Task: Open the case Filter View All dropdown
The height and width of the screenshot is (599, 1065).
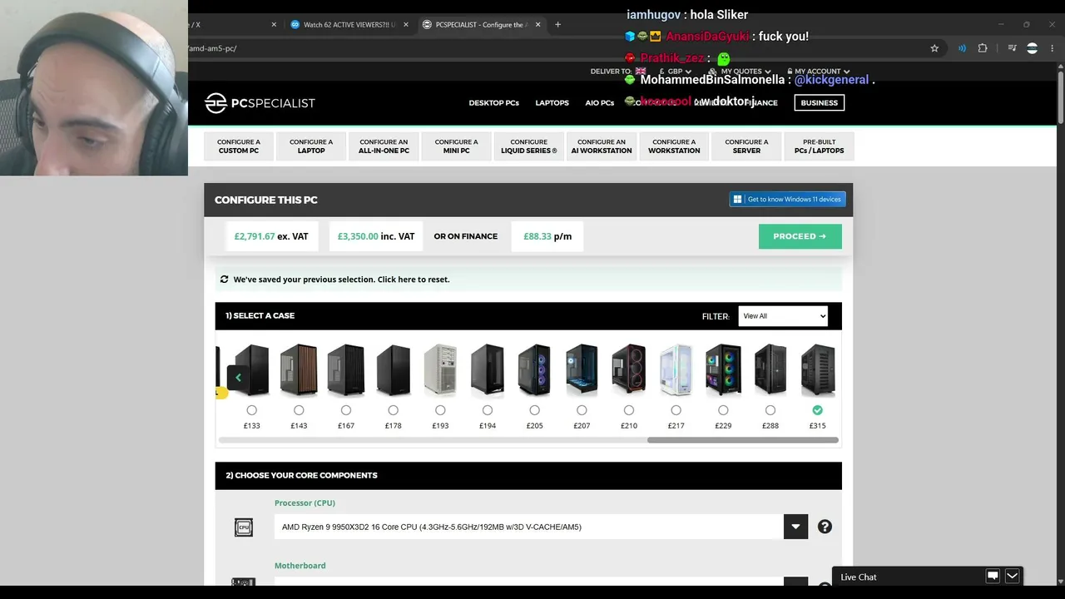Action: click(x=782, y=316)
